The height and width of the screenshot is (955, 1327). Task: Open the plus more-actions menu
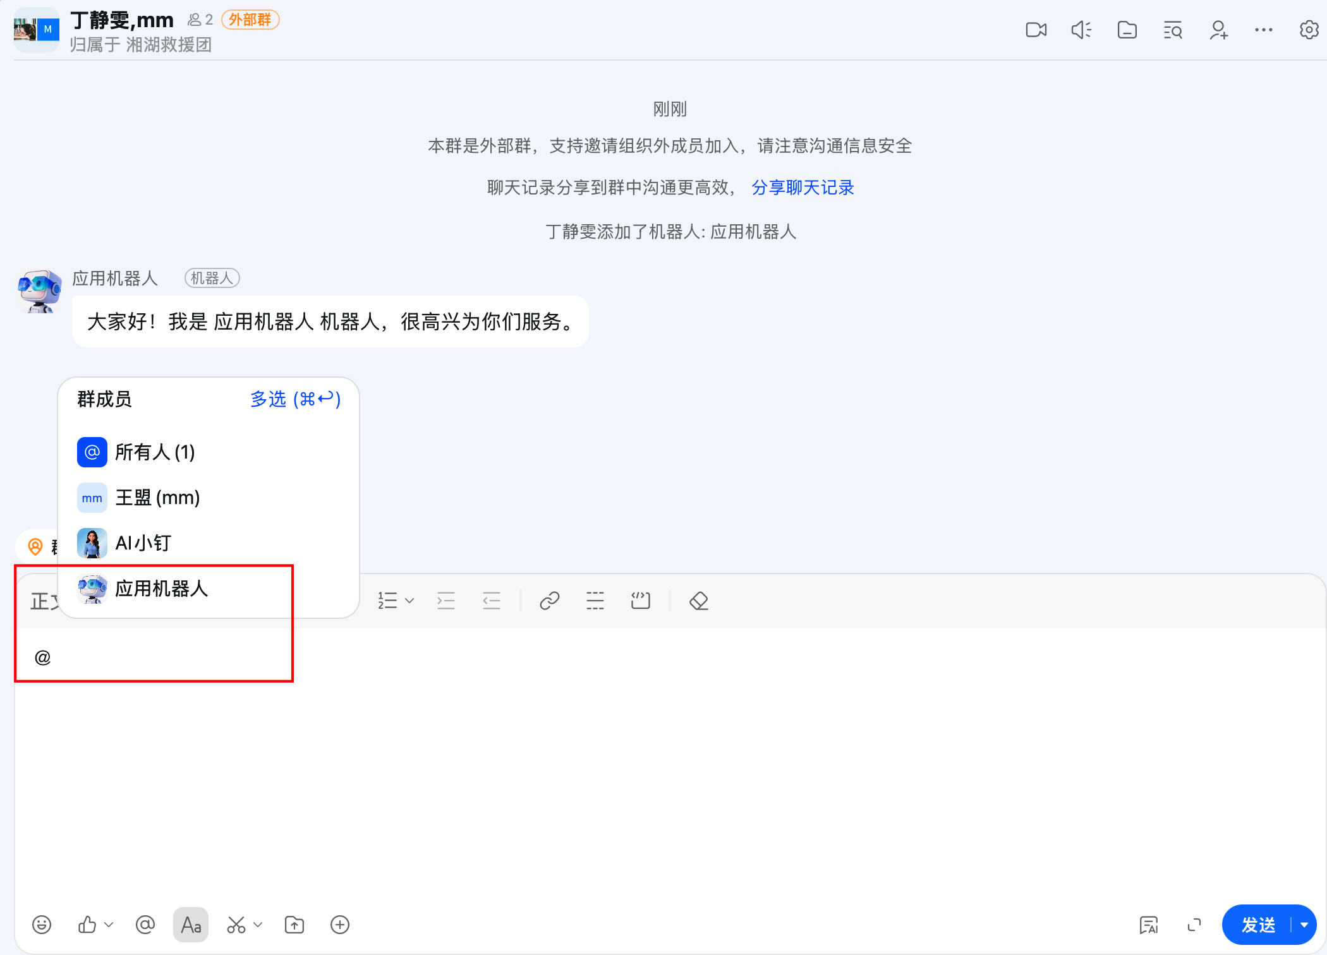(340, 925)
